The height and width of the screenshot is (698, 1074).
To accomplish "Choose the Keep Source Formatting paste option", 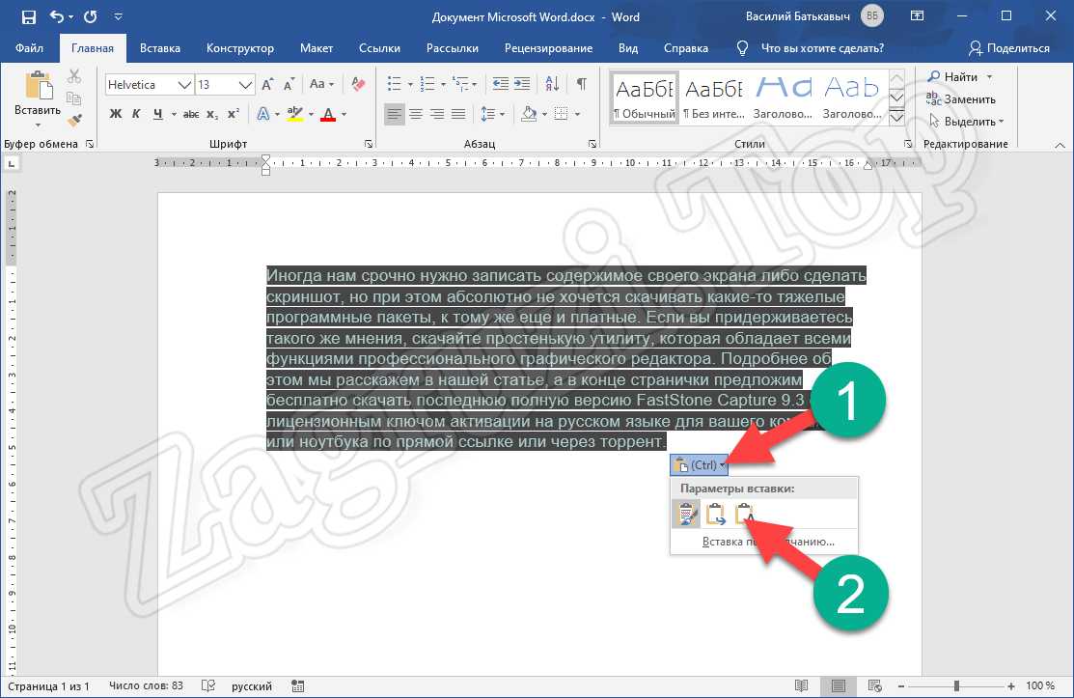I will (x=686, y=514).
